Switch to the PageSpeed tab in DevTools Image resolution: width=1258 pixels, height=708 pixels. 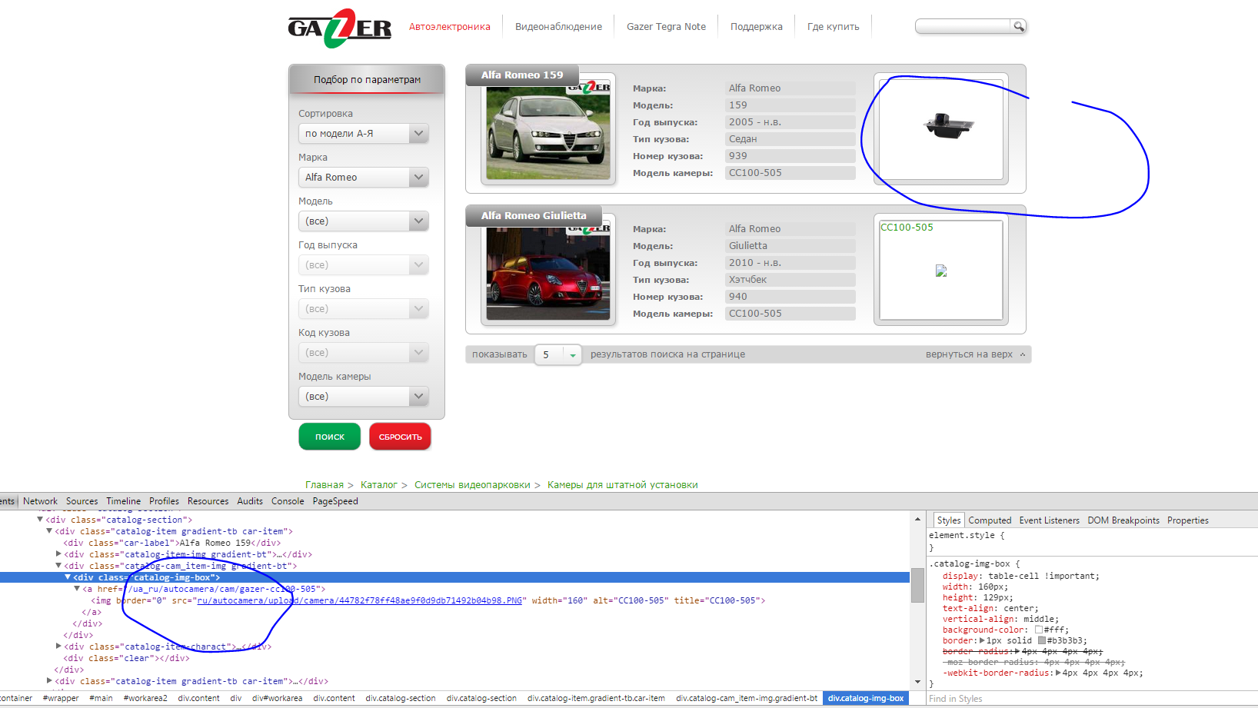335,501
